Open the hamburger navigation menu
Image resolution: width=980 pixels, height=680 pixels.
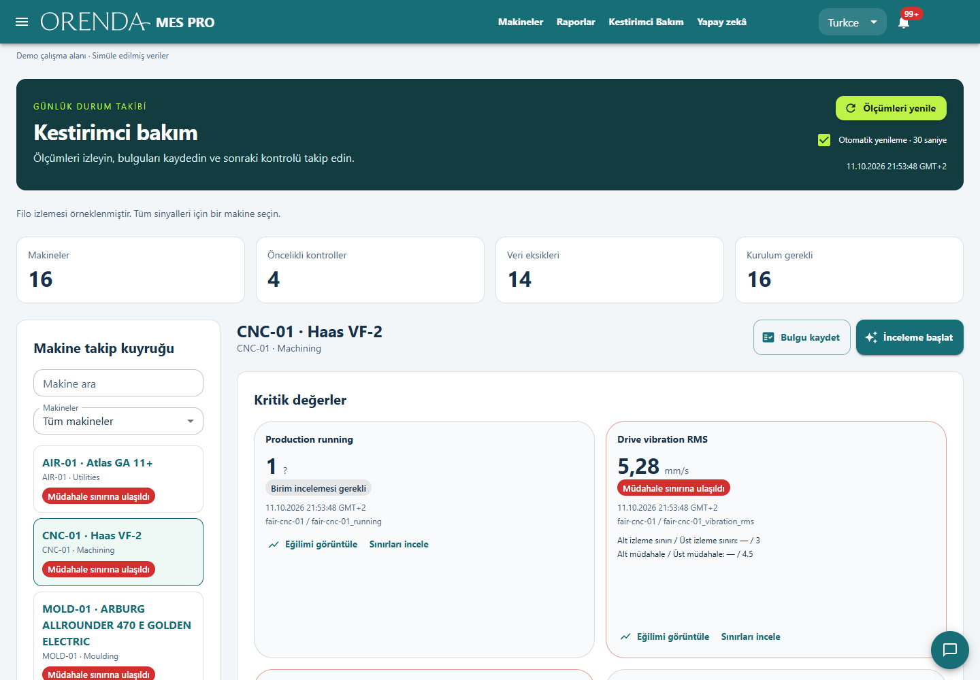click(22, 22)
